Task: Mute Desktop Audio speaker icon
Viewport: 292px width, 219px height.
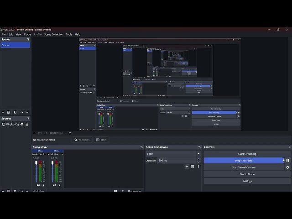Action: [38, 185]
